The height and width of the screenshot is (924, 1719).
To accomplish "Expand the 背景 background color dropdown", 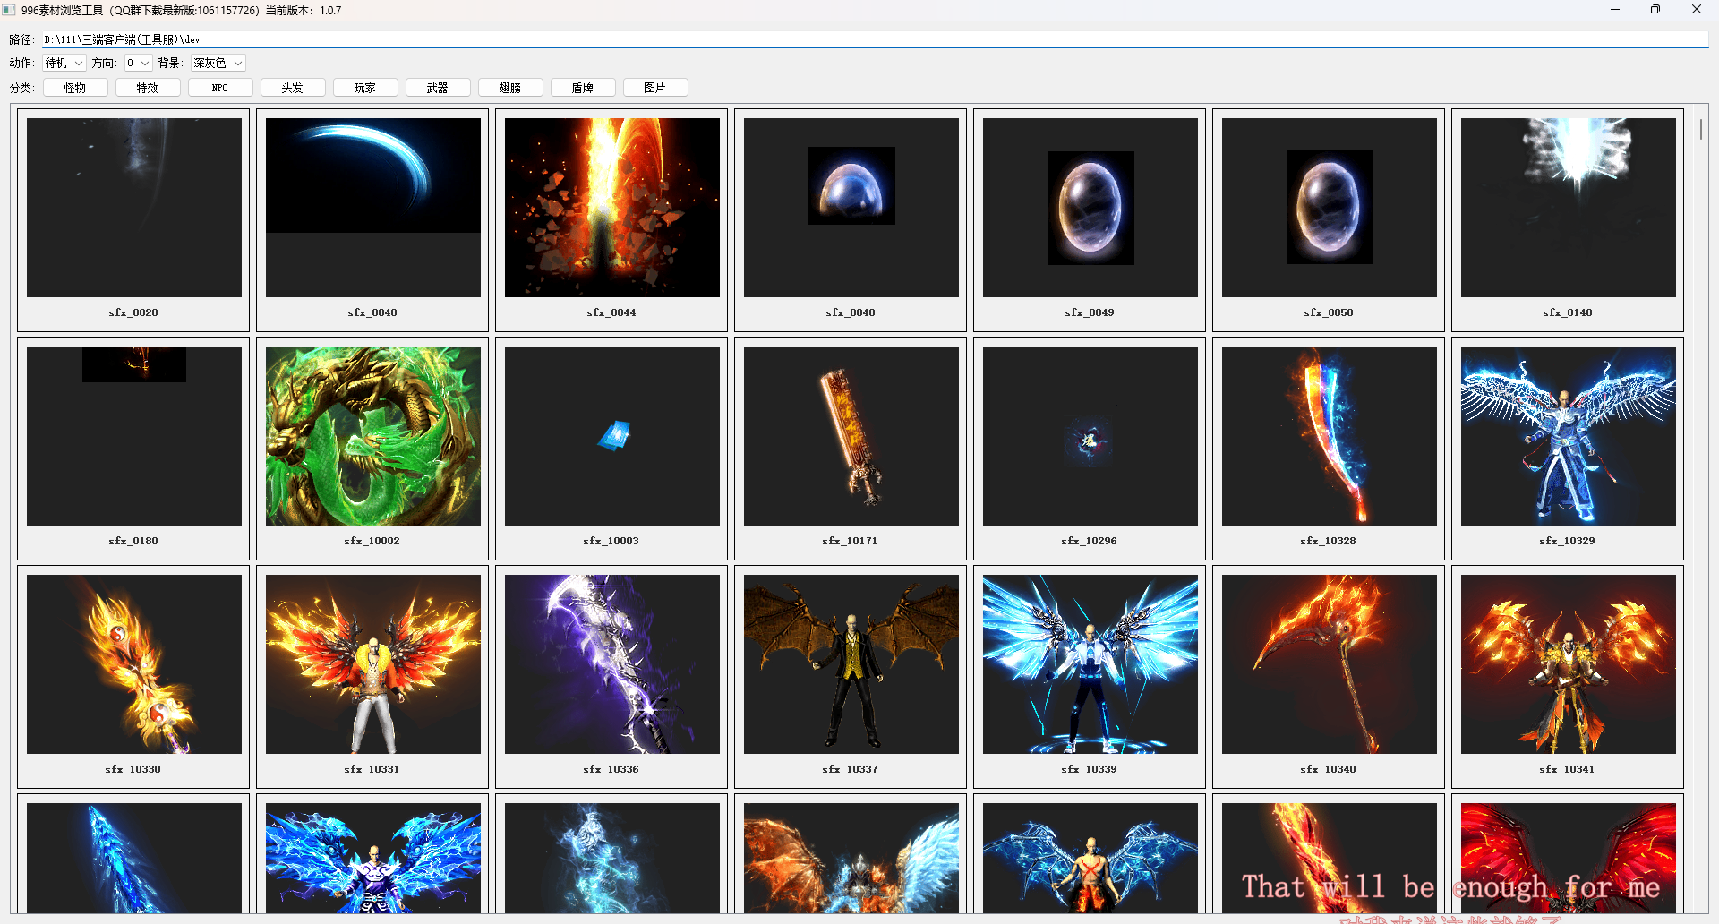I will click(x=218, y=63).
